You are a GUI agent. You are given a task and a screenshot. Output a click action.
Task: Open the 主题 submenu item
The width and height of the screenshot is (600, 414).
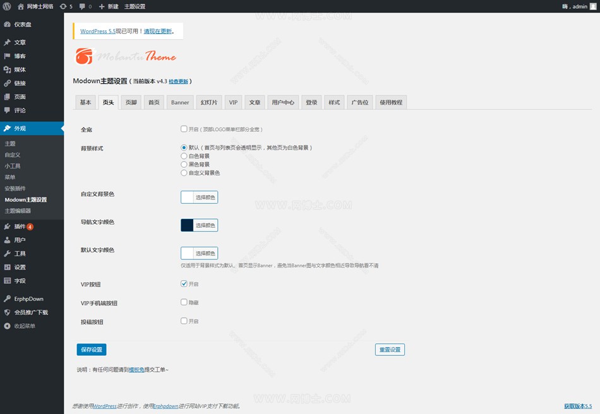10,144
